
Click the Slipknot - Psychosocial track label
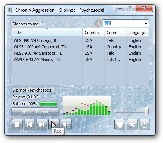[32, 90]
